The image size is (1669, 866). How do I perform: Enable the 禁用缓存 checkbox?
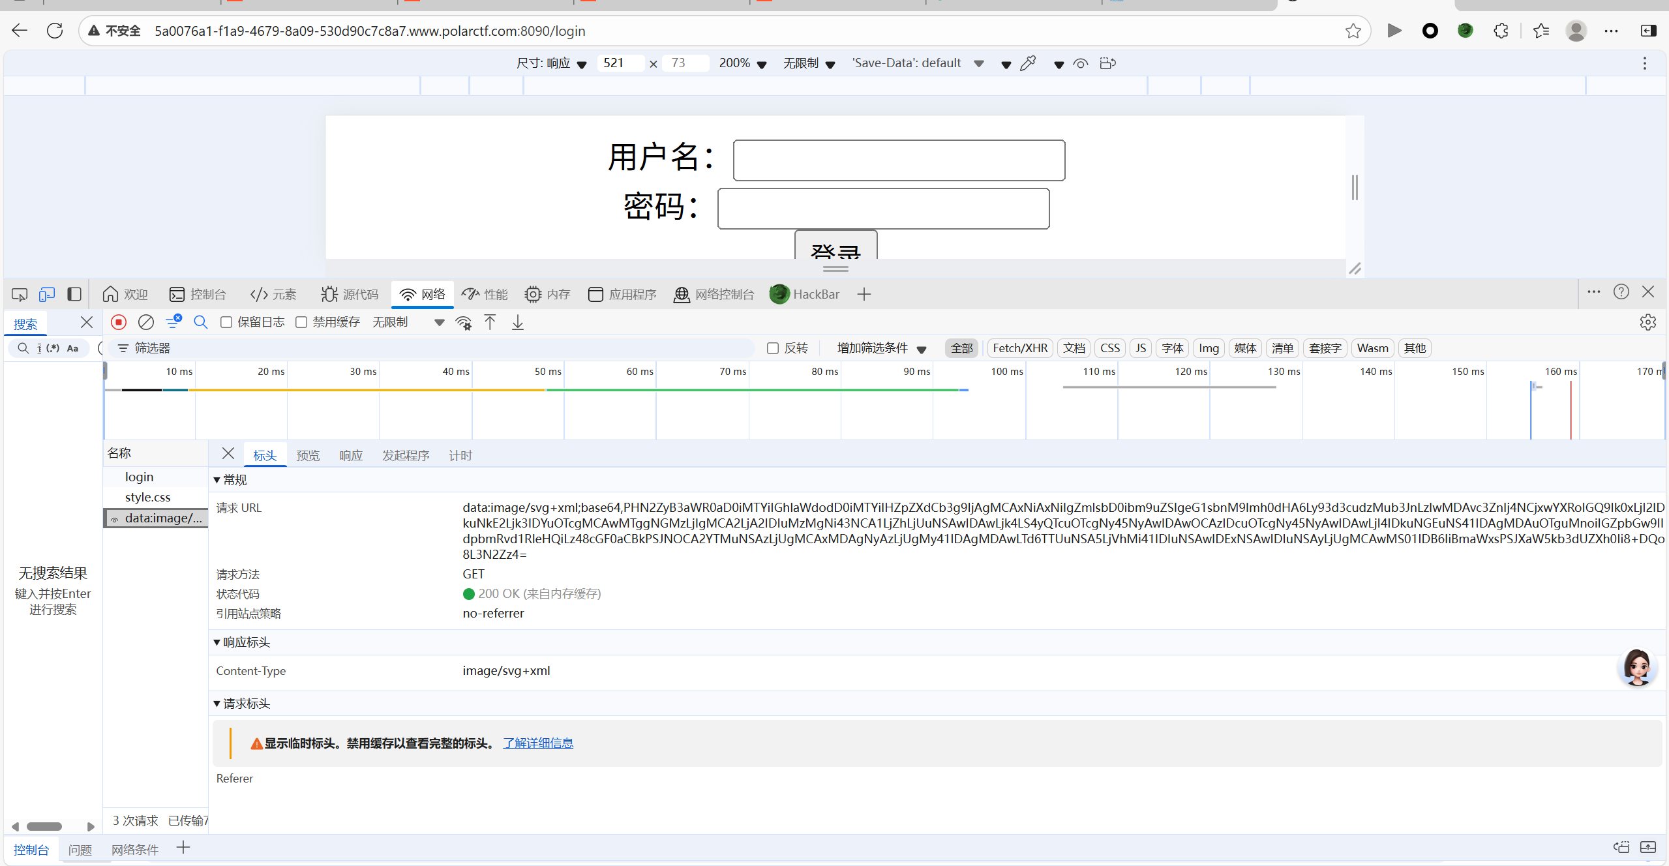pyautogui.click(x=301, y=322)
